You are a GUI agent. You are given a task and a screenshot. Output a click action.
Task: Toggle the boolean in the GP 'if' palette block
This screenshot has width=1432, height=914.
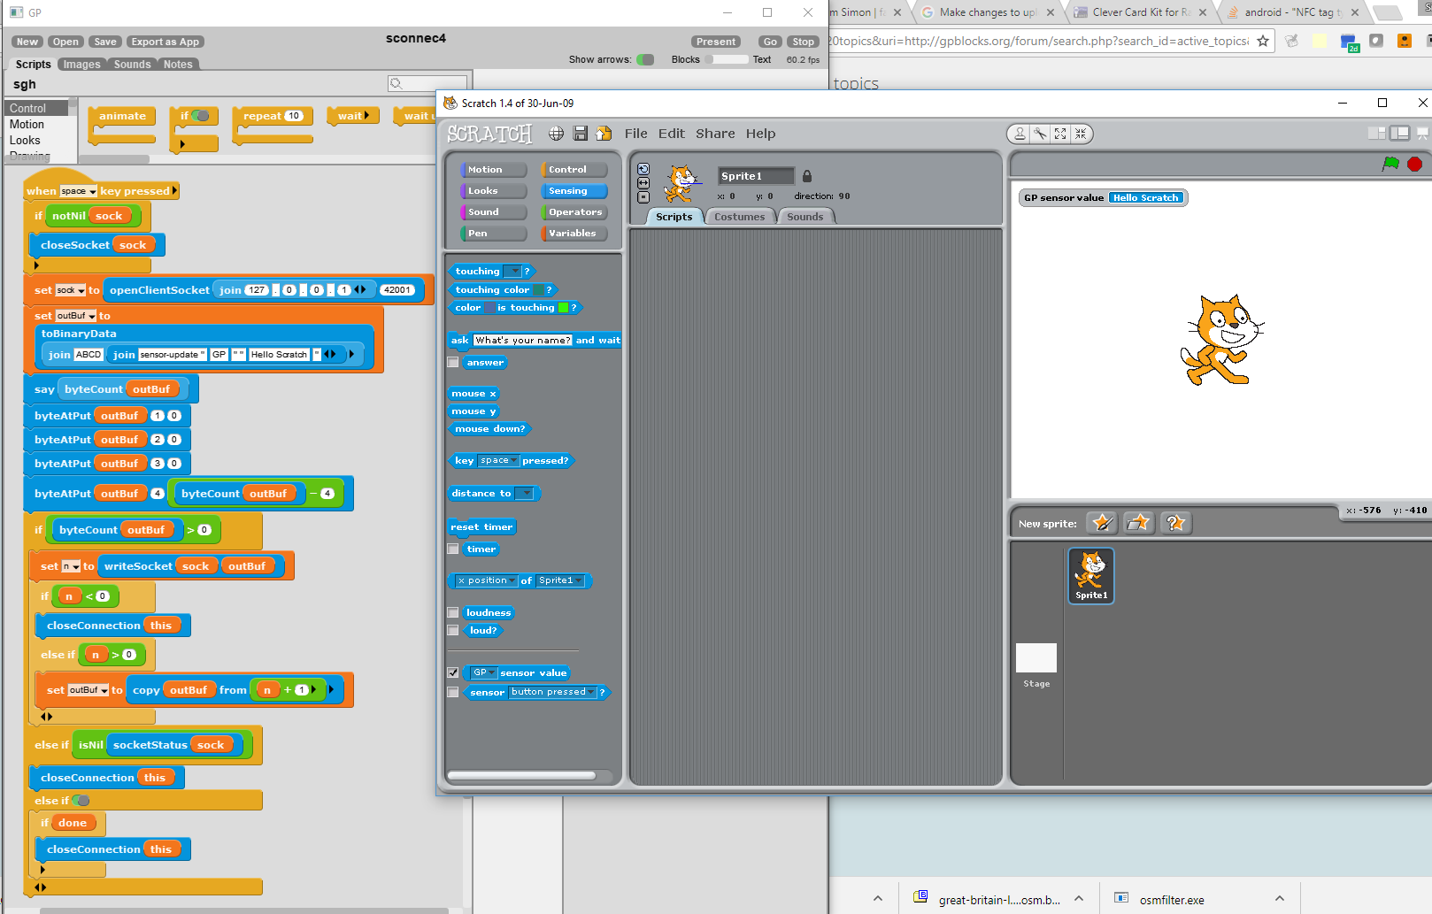click(201, 116)
